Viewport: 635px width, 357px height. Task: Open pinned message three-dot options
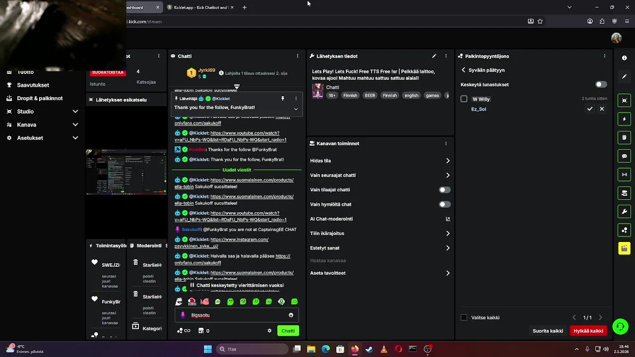pyautogui.click(x=296, y=99)
